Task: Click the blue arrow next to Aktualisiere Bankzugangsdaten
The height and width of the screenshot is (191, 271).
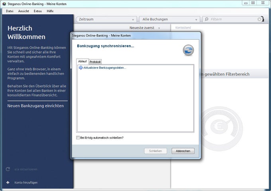Action: pos(81,68)
